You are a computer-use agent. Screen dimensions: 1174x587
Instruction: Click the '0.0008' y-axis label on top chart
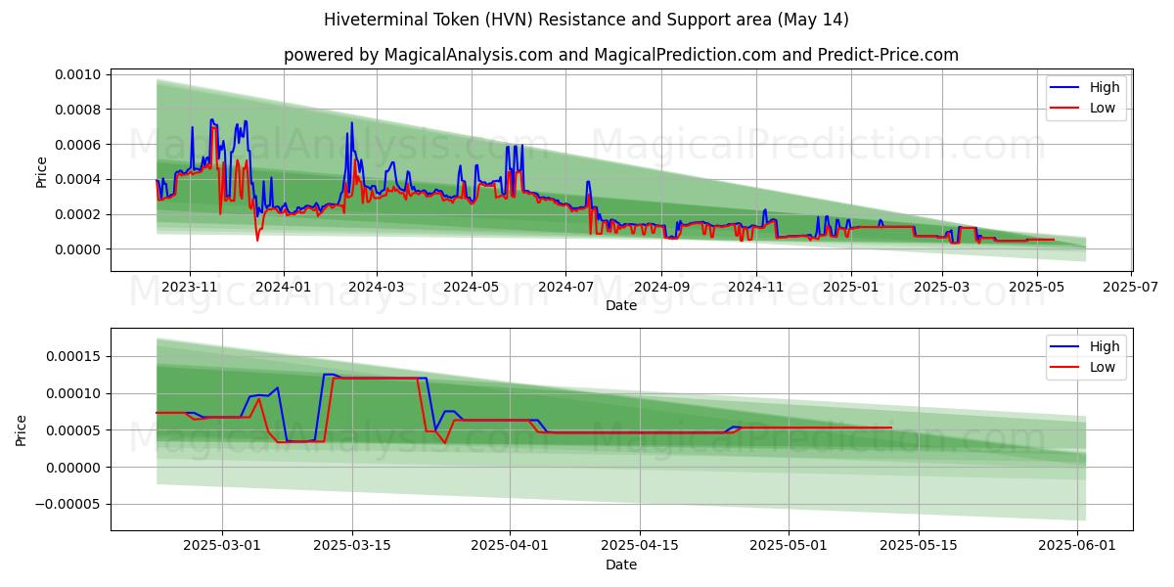click(79, 110)
